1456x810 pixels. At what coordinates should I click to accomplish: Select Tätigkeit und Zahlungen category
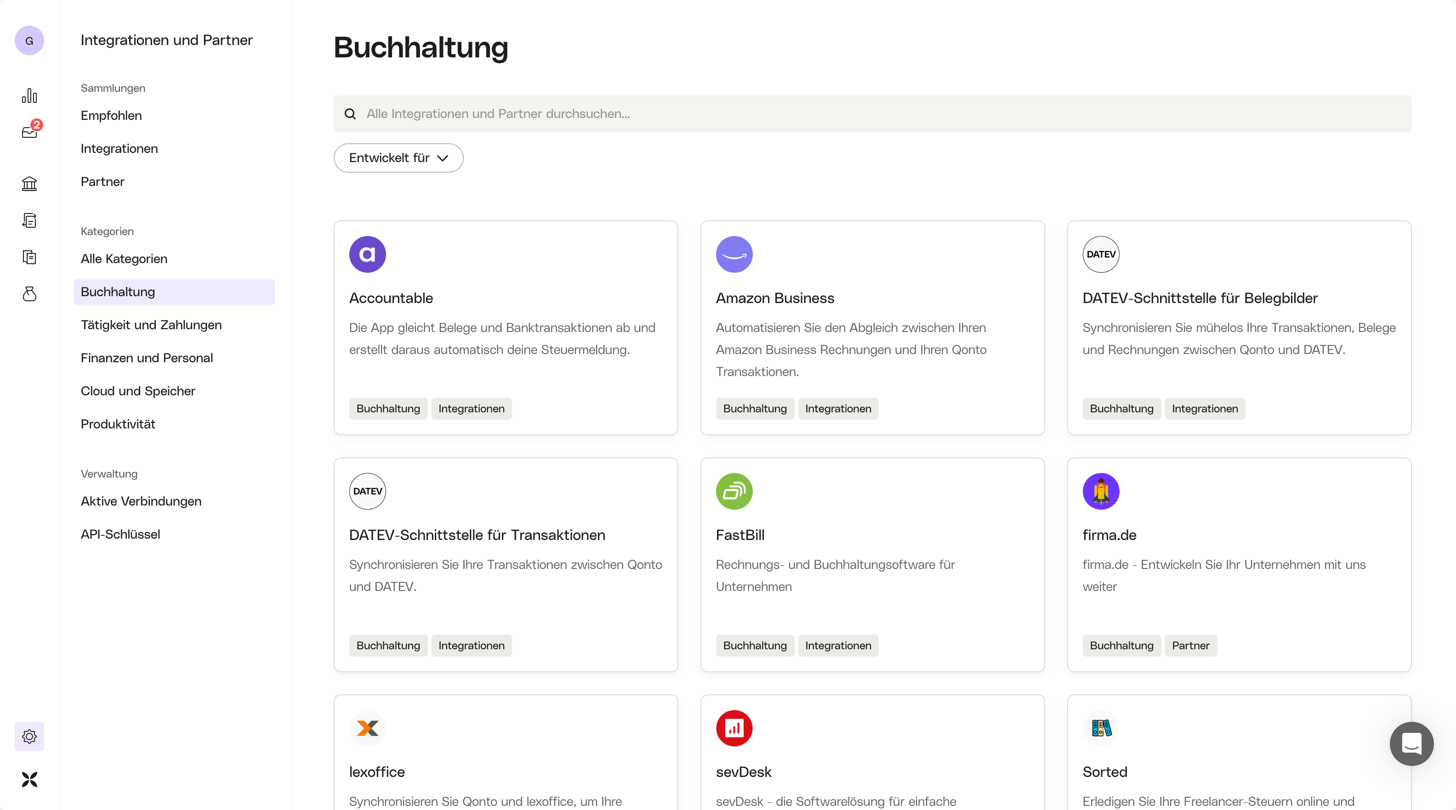[151, 325]
